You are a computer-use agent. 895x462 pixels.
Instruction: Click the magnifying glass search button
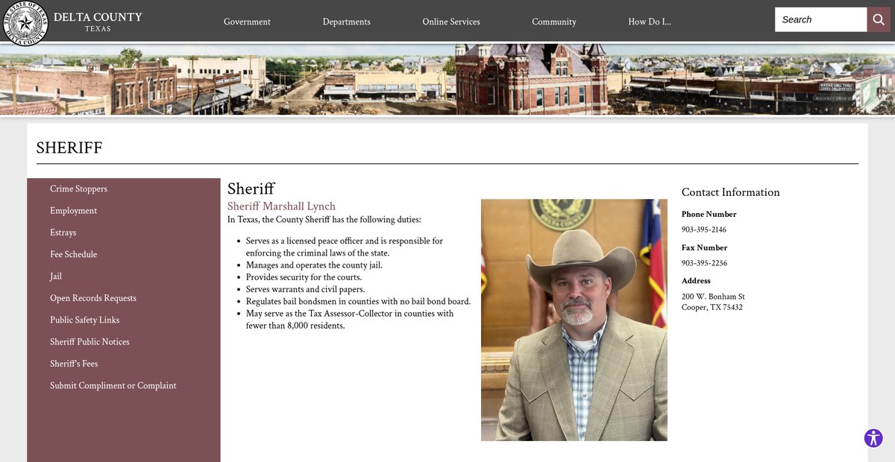879,19
